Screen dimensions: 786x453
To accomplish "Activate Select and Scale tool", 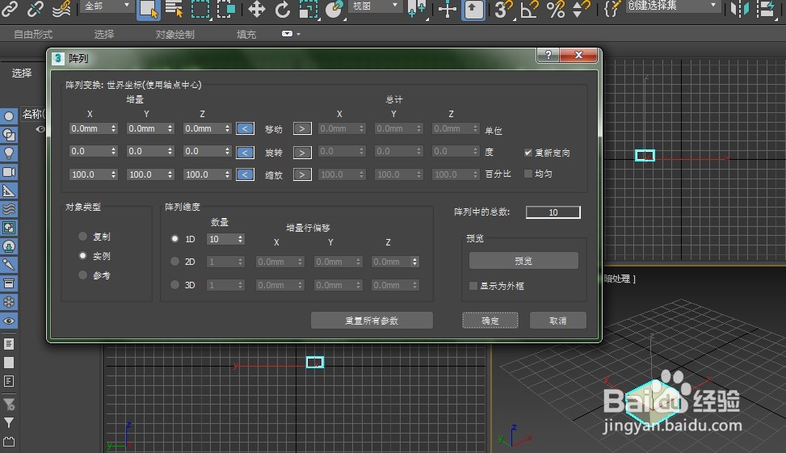I will tap(309, 9).
